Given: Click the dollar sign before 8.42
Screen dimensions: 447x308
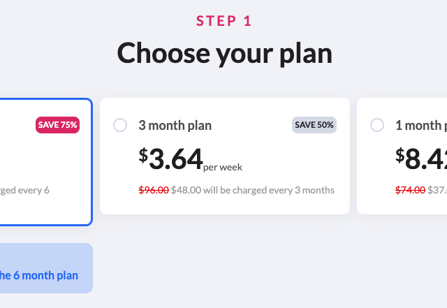Looking at the screenshot, I should (x=400, y=155).
